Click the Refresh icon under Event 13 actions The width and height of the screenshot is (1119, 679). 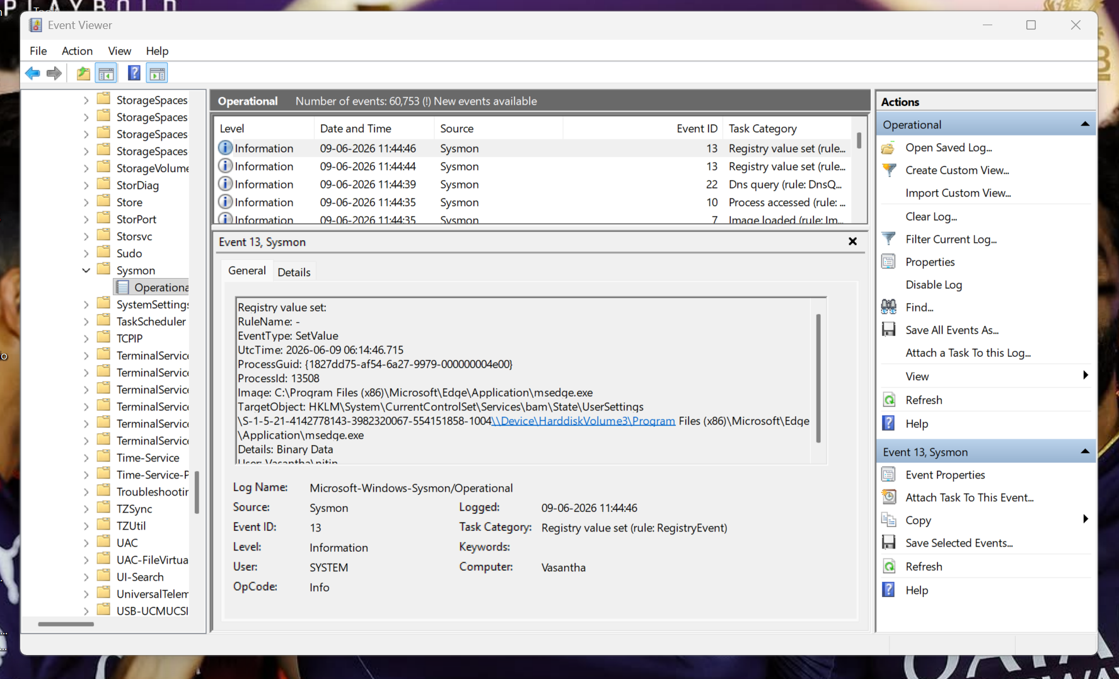(889, 566)
